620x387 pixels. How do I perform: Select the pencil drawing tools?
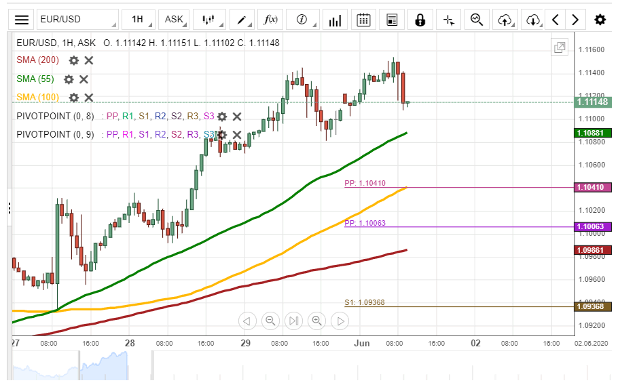(x=242, y=20)
